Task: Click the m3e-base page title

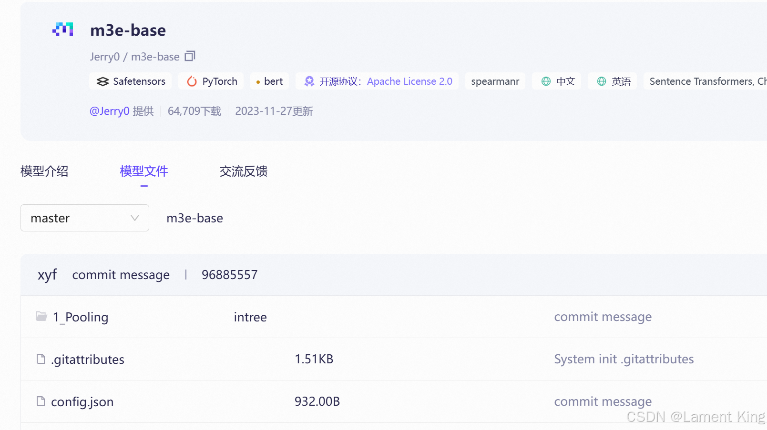Action: point(128,30)
